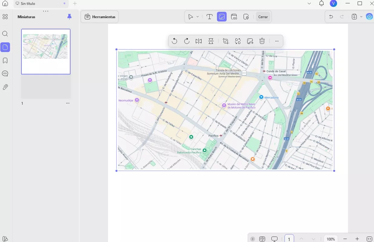Rotate image counterclockwise
Viewport: 374px width, 242px height.
pyautogui.click(x=174, y=41)
